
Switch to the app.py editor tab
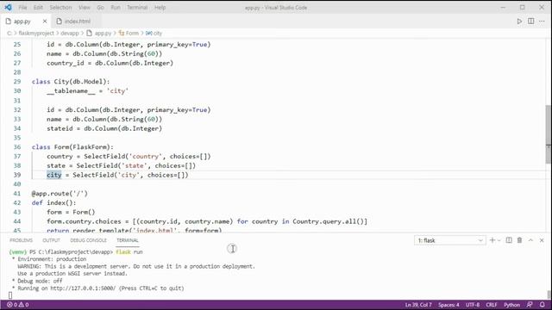point(22,22)
